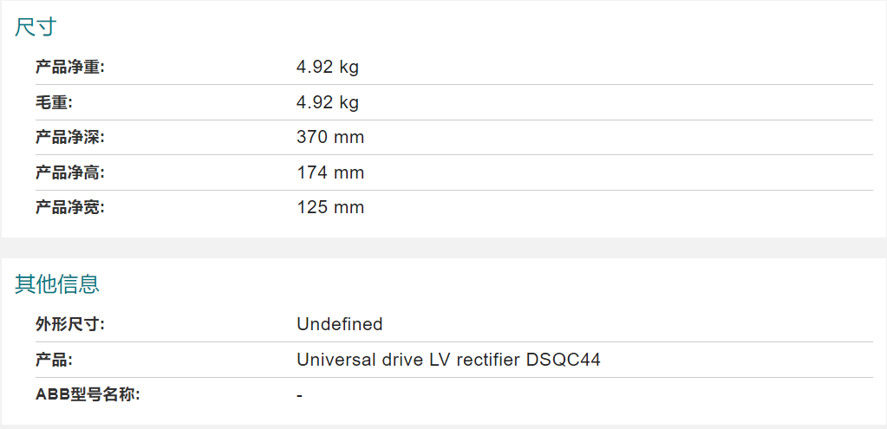This screenshot has height=429, width=887.
Task: Select the 毛重 label
Action: [55, 102]
